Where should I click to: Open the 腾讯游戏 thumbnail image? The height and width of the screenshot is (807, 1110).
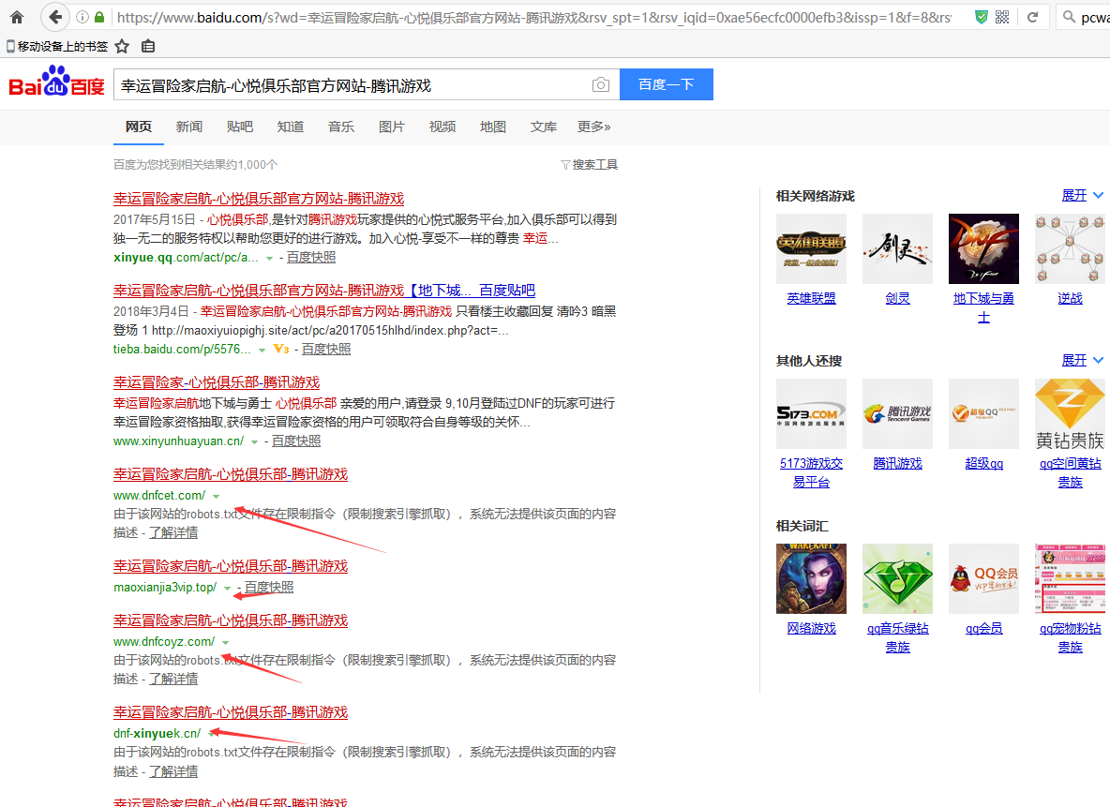point(897,413)
